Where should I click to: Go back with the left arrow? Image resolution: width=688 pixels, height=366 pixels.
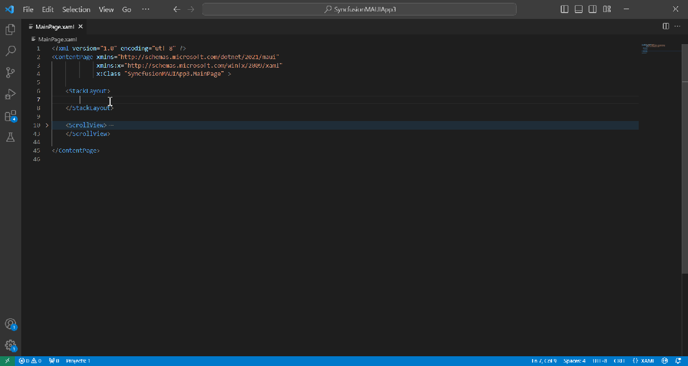click(x=177, y=9)
